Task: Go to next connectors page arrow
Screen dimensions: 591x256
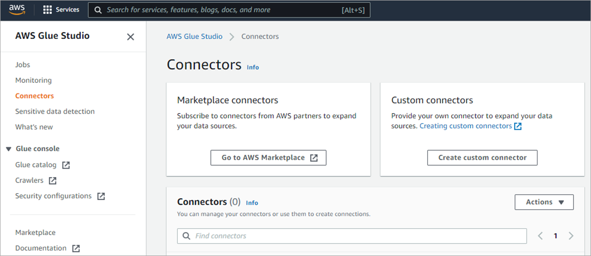Action: point(571,236)
